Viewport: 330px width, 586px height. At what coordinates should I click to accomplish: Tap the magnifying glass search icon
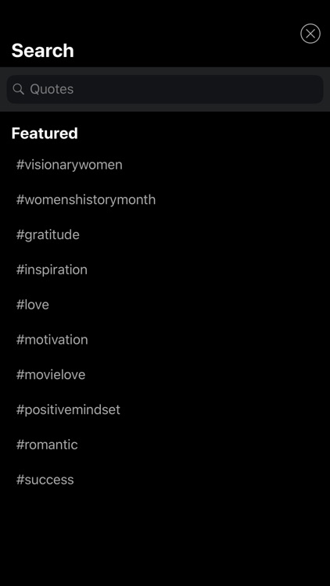pos(18,89)
